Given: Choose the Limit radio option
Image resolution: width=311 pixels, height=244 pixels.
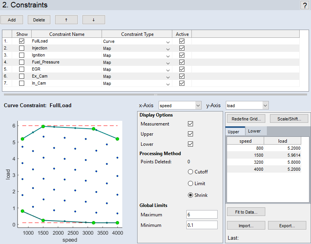Looking at the screenshot, I should (x=191, y=184).
